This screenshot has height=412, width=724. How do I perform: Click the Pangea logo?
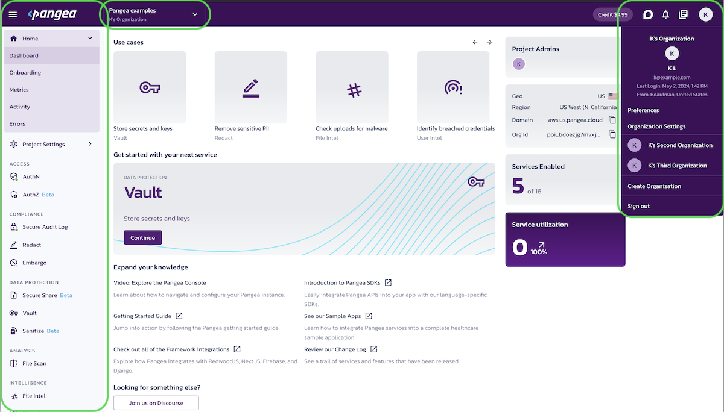click(x=52, y=14)
